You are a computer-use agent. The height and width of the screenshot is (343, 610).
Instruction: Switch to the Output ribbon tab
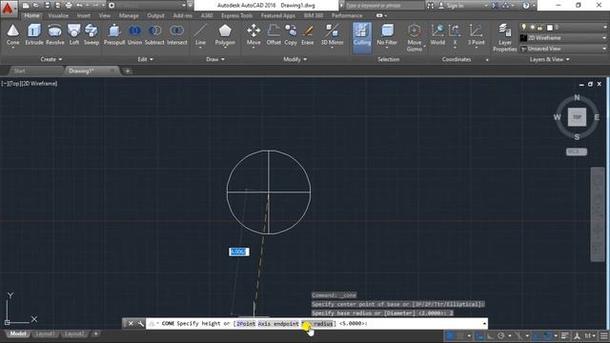[x=155, y=15]
